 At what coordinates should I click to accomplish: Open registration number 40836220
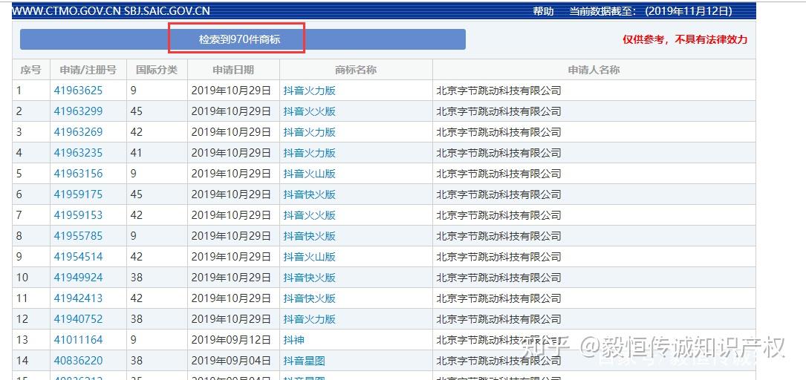tap(78, 361)
